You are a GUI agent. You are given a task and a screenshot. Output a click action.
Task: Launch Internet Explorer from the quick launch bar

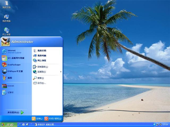20,125
